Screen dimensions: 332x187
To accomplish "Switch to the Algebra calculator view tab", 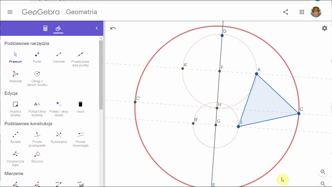I will [45, 28].
